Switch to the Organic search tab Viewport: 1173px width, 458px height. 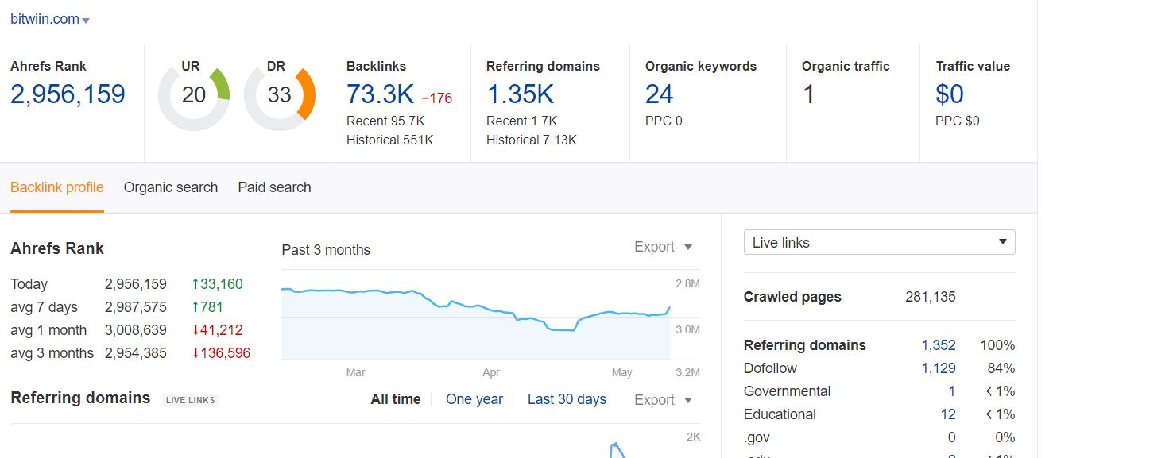coord(171,187)
